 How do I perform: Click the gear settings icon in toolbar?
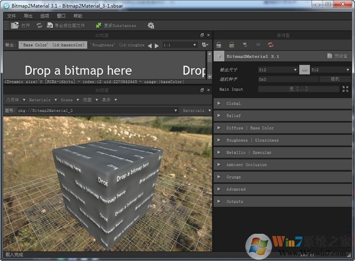tap(150, 26)
